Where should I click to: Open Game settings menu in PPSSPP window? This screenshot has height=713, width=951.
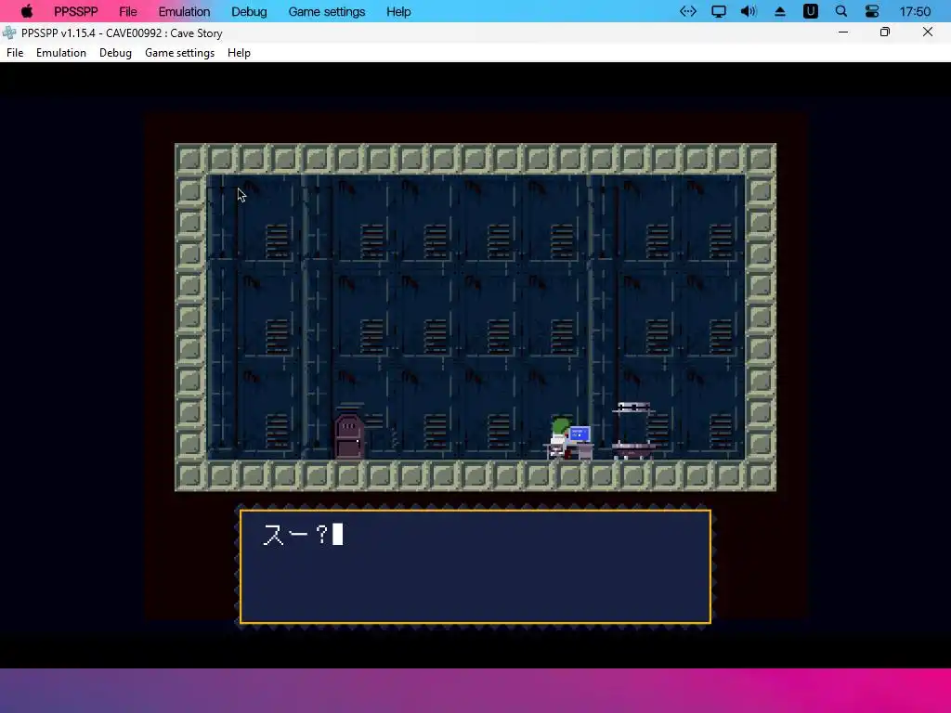(x=179, y=53)
